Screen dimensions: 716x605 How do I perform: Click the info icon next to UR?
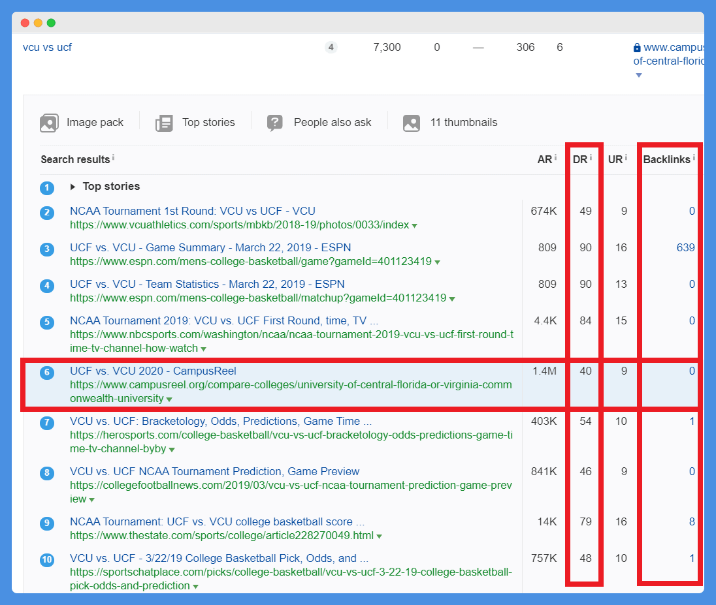coord(626,157)
